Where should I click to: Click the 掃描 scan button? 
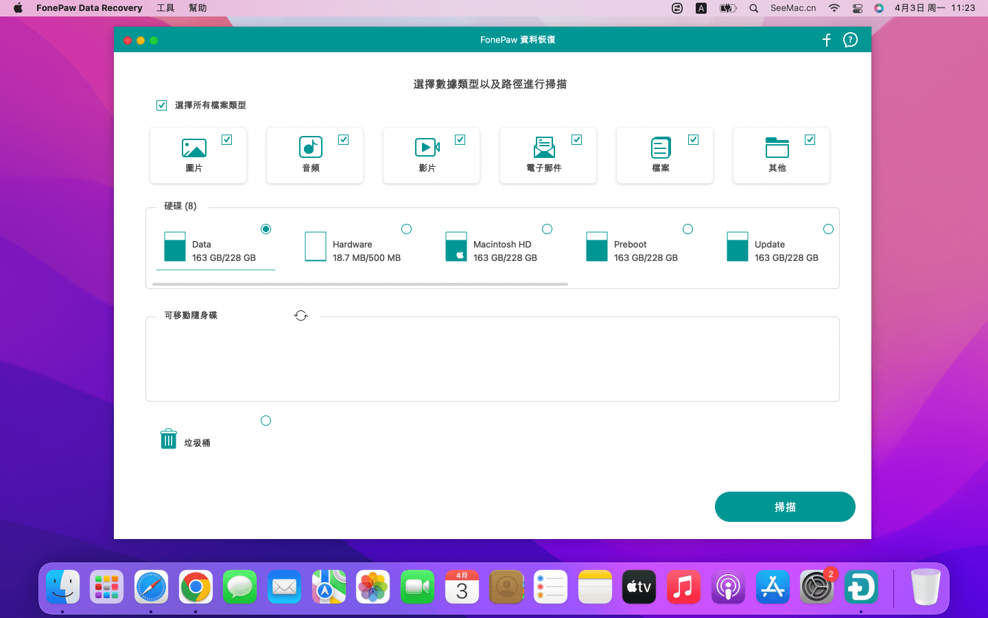click(785, 507)
